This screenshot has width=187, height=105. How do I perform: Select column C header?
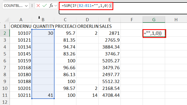tap(65, 20)
